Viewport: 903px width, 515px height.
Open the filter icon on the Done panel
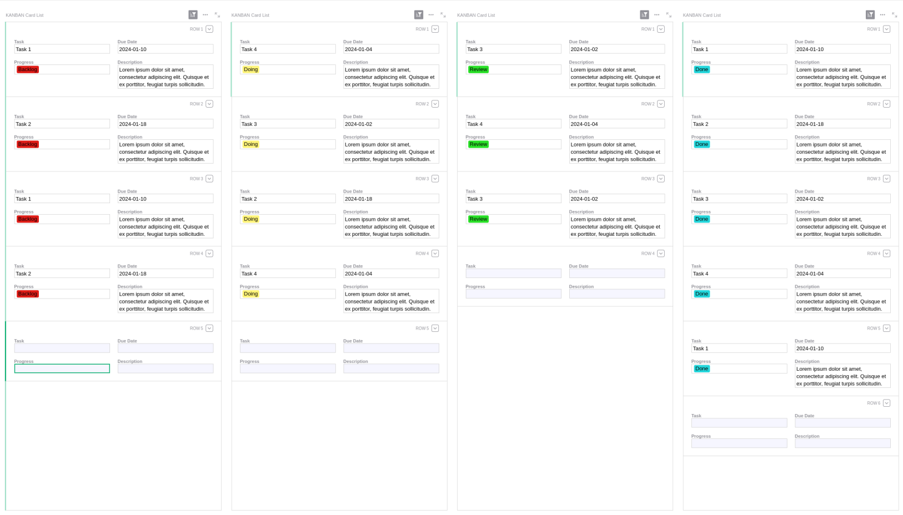pyautogui.click(x=870, y=14)
